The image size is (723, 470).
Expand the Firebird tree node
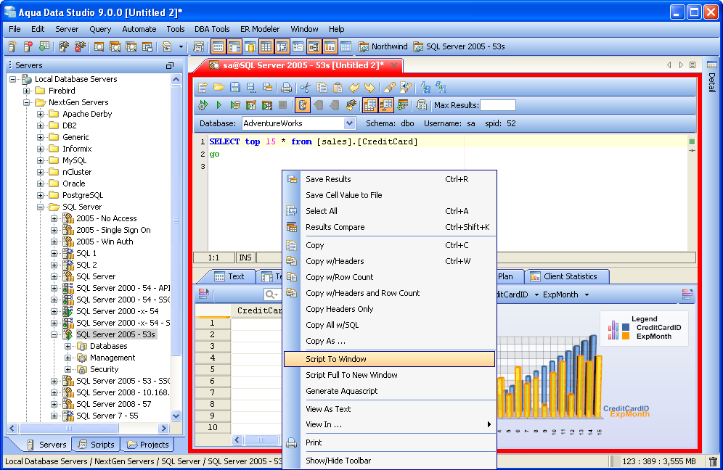(27, 91)
